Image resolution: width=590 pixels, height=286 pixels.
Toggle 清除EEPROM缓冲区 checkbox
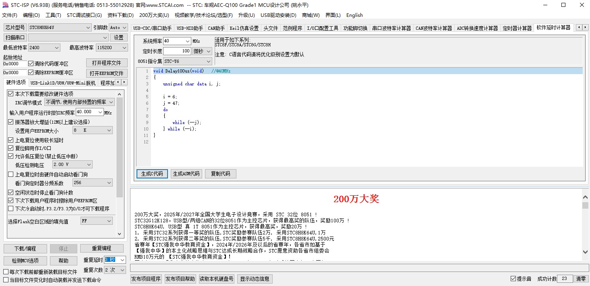pos(31,73)
